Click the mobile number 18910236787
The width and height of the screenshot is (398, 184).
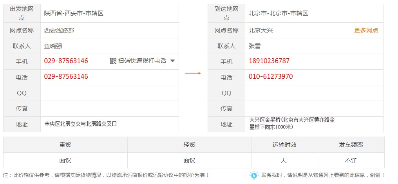coord(269,61)
